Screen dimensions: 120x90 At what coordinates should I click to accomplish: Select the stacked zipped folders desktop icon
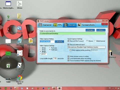pos(31,40)
